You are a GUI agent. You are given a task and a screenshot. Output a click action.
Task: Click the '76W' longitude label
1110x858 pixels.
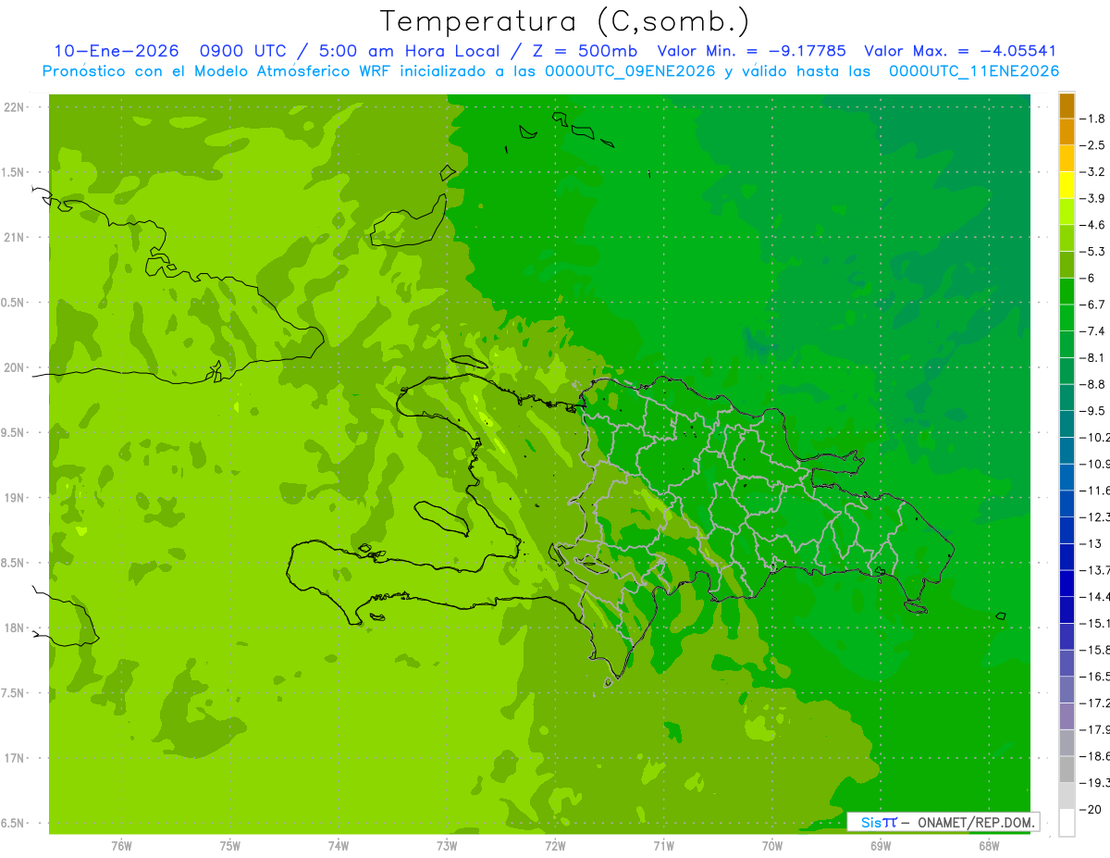(121, 846)
